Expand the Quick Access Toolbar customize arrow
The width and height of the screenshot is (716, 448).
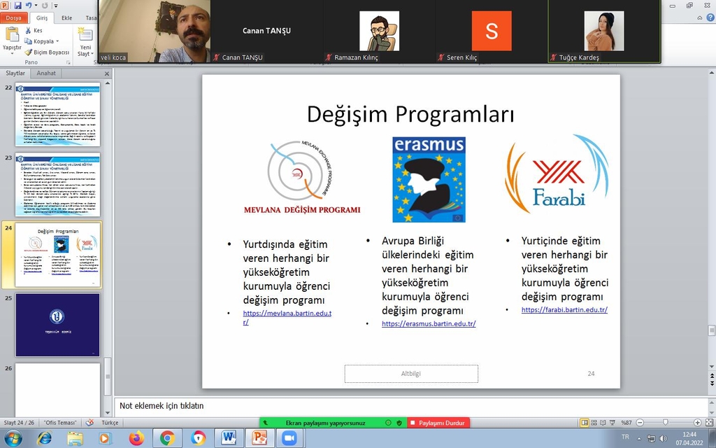pyautogui.click(x=57, y=5)
